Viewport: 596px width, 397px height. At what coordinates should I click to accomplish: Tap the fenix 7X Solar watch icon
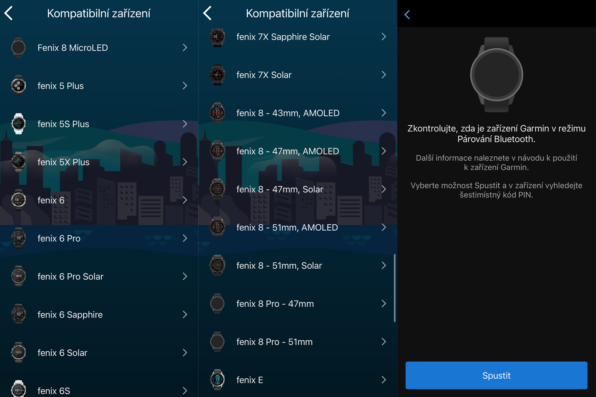coord(217,75)
